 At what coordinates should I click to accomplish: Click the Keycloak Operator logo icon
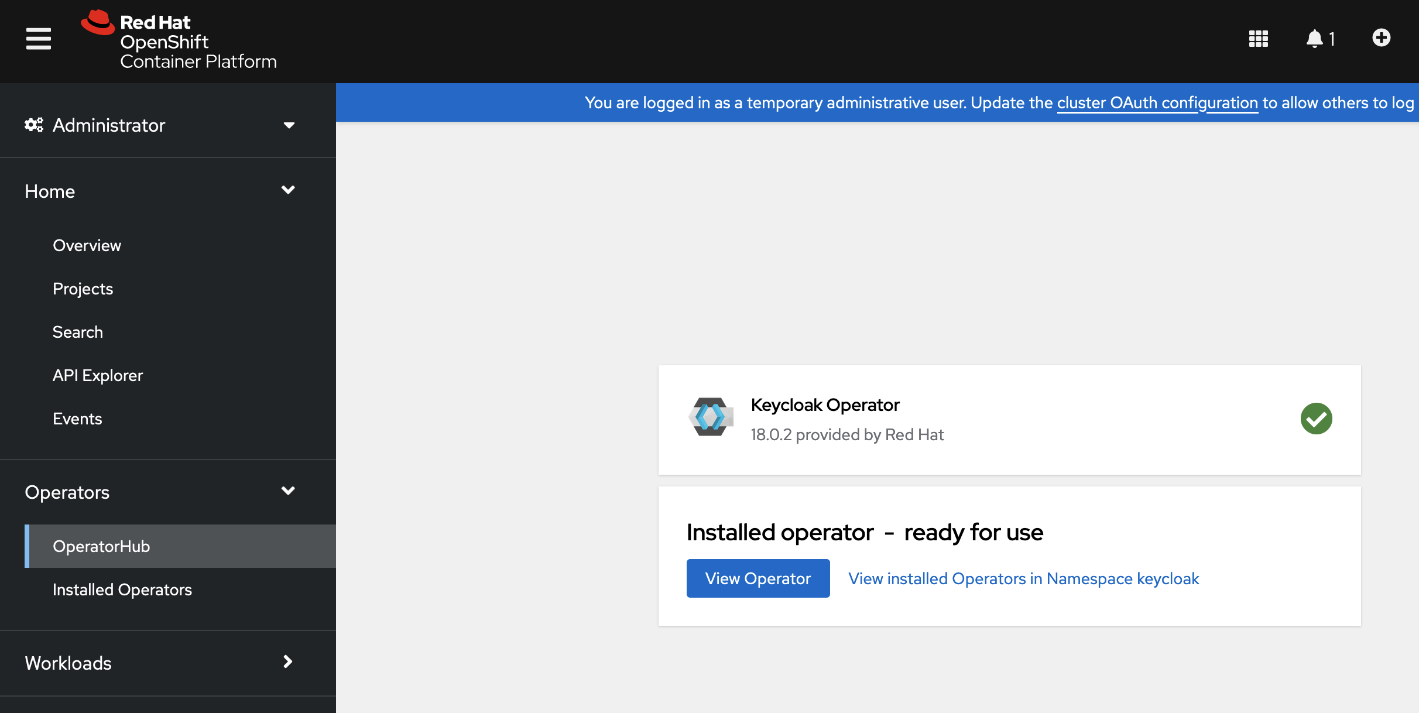(711, 417)
